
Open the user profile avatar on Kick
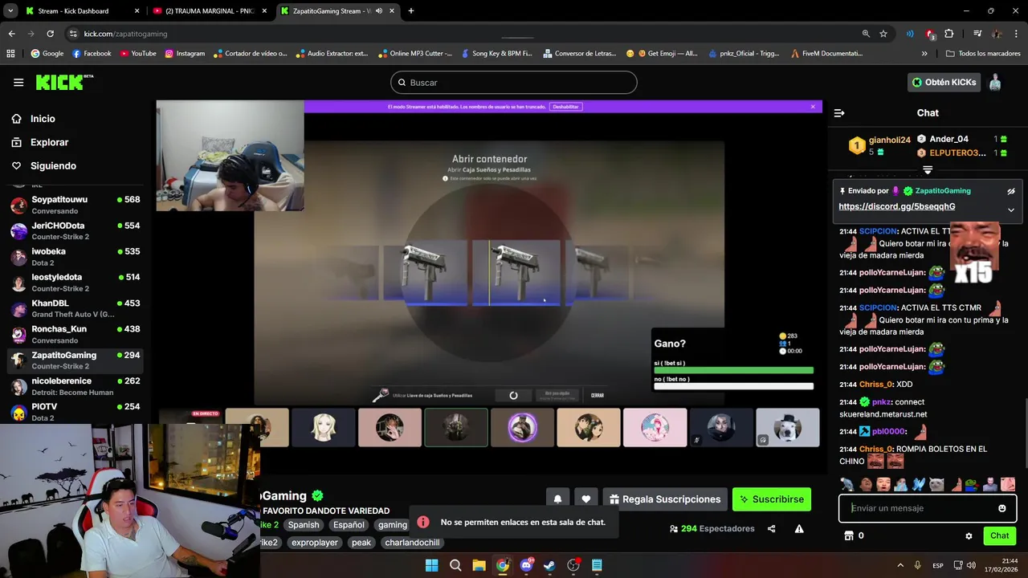(995, 82)
